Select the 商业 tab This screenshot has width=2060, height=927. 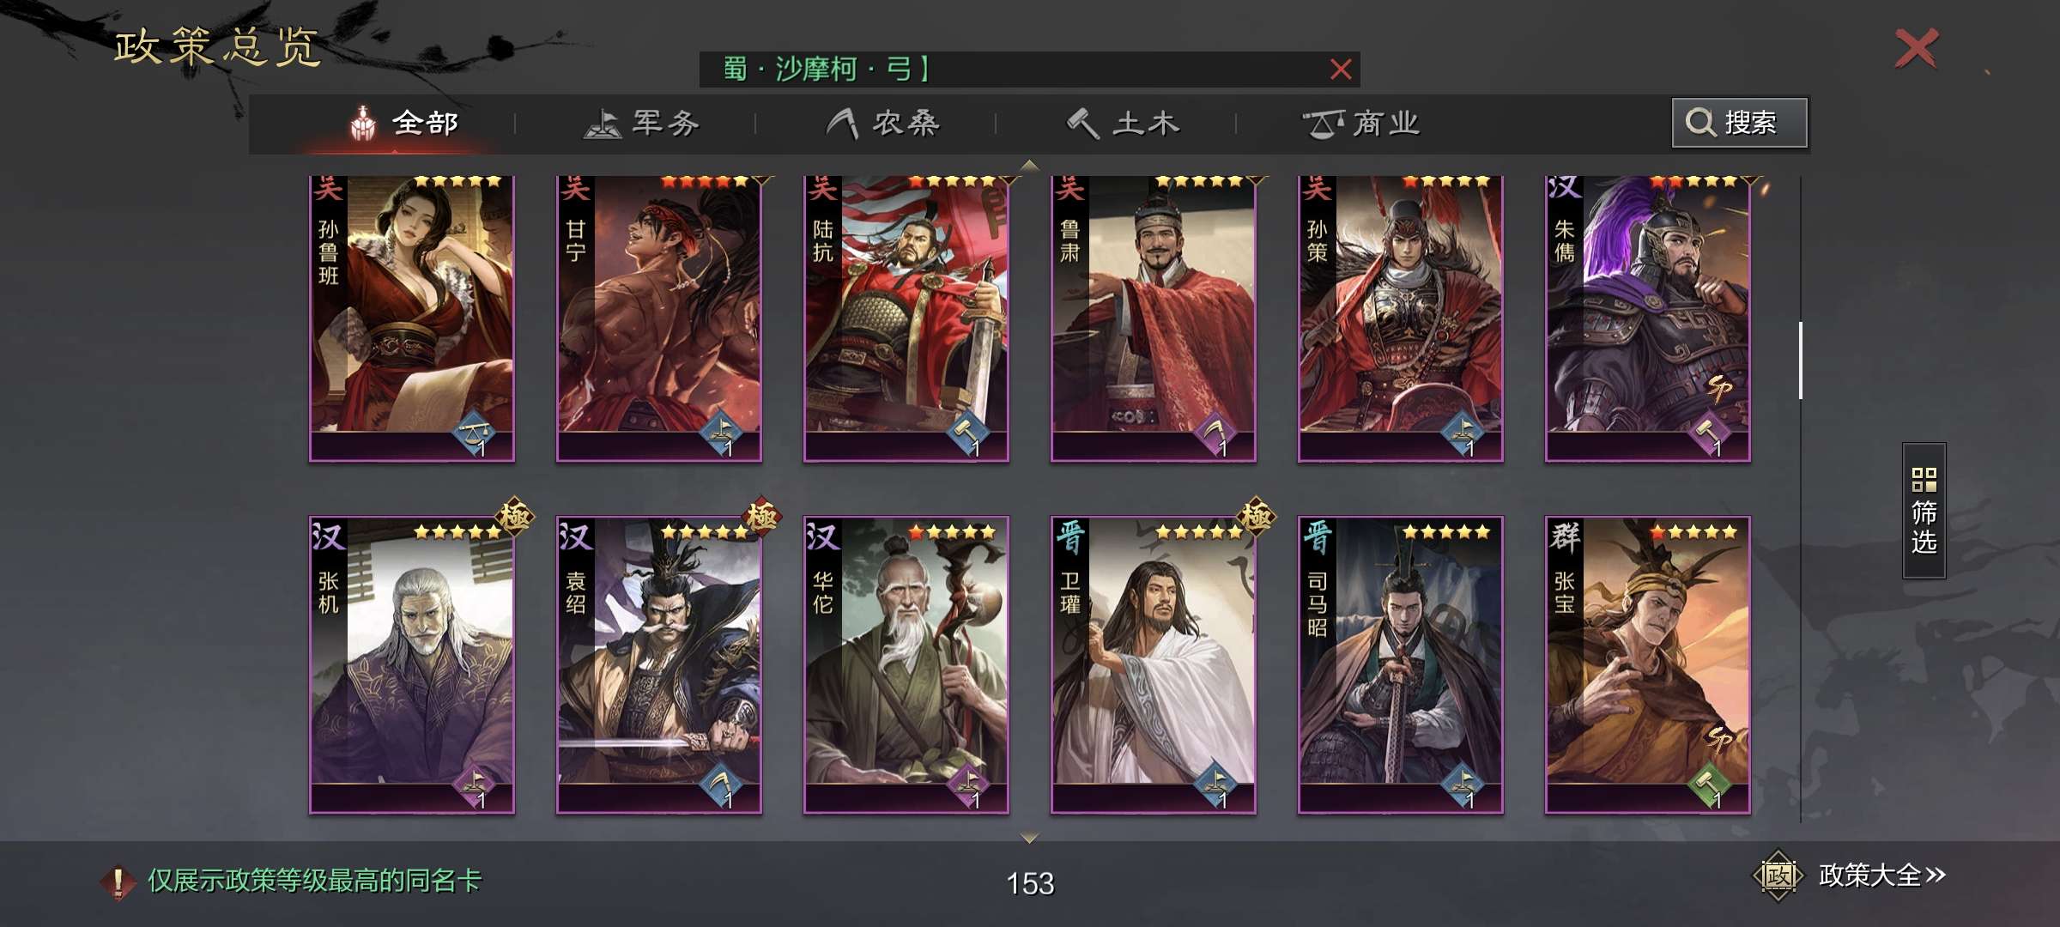click(x=1361, y=124)
